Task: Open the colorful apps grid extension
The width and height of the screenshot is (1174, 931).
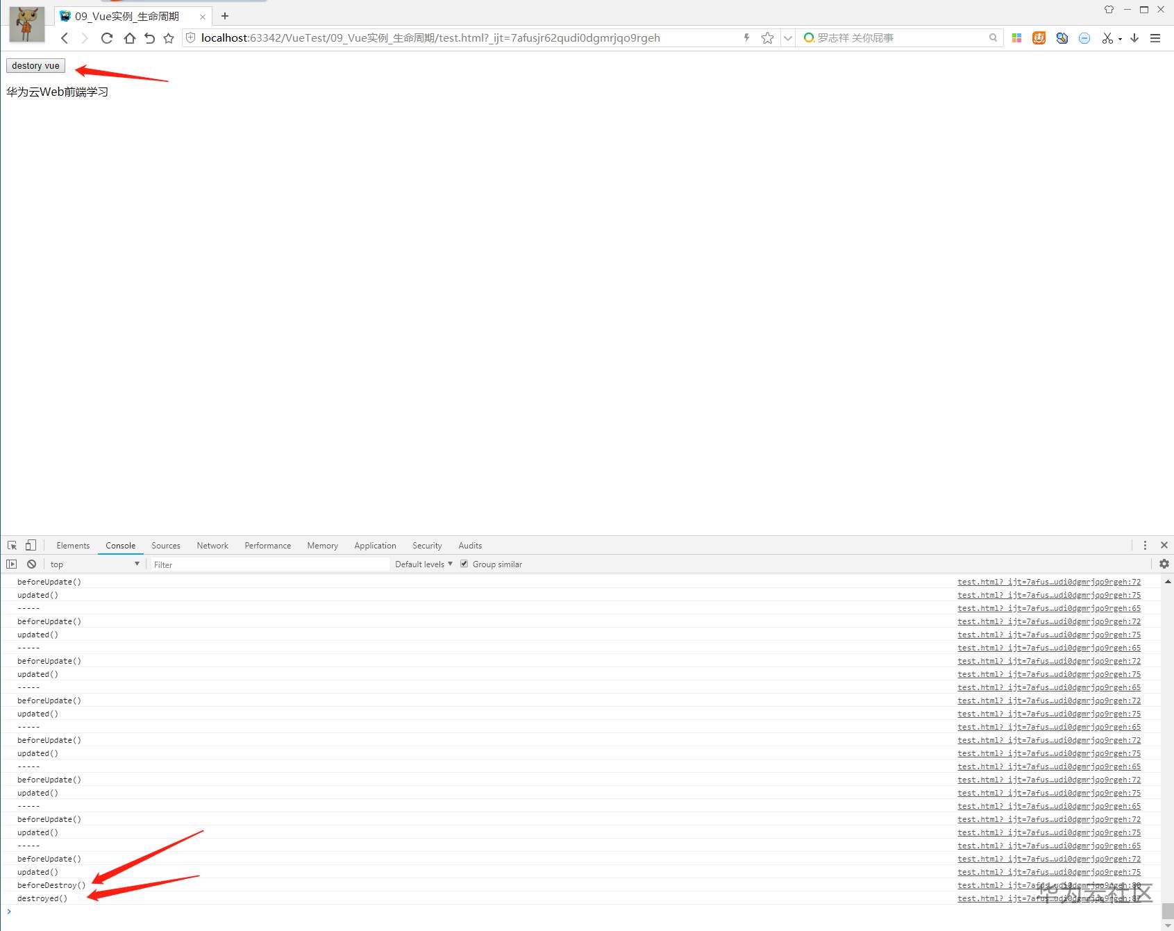Action: pos(1016,38)
